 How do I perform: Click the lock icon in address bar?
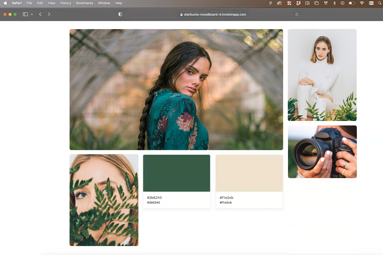pos(181,15)
